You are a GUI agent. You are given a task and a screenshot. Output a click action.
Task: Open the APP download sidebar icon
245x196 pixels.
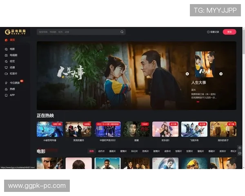(6, 95)
